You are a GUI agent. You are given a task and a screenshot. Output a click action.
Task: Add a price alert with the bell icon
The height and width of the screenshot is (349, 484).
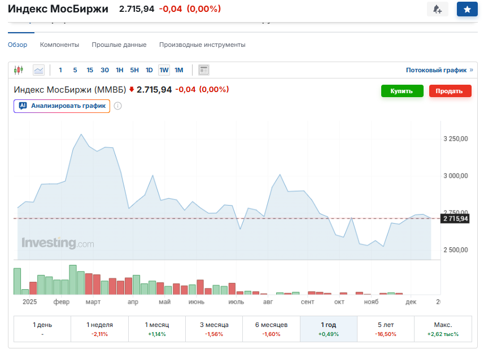437,9
